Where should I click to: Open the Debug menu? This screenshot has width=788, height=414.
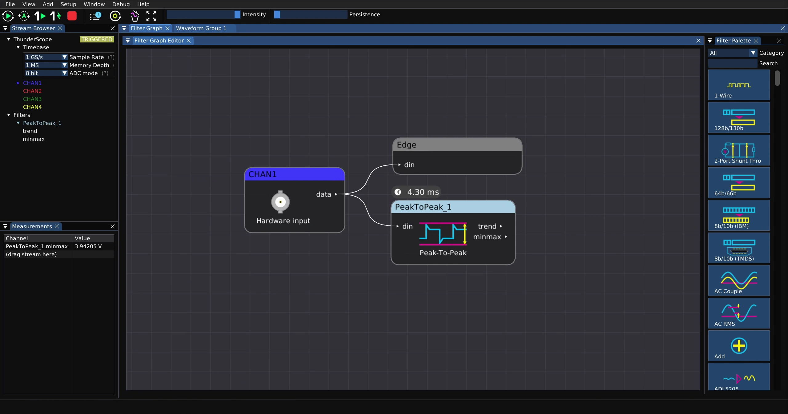click(x=121, y=4)
